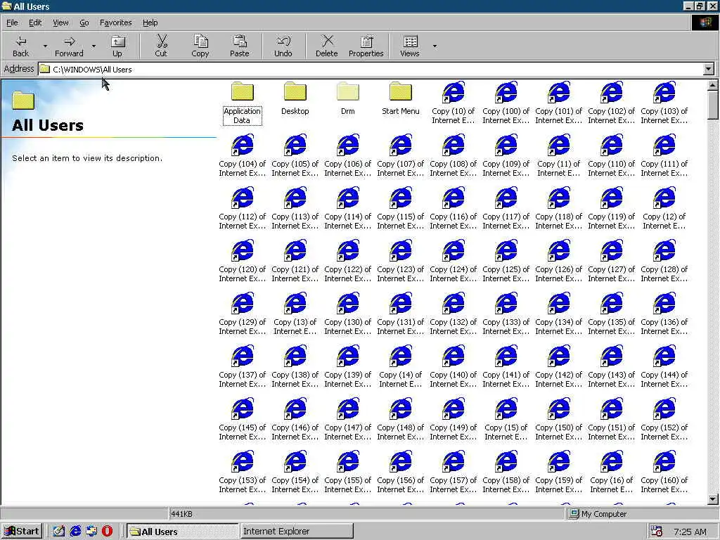Open Properties from the toolbar

click(x=366, y=46)
